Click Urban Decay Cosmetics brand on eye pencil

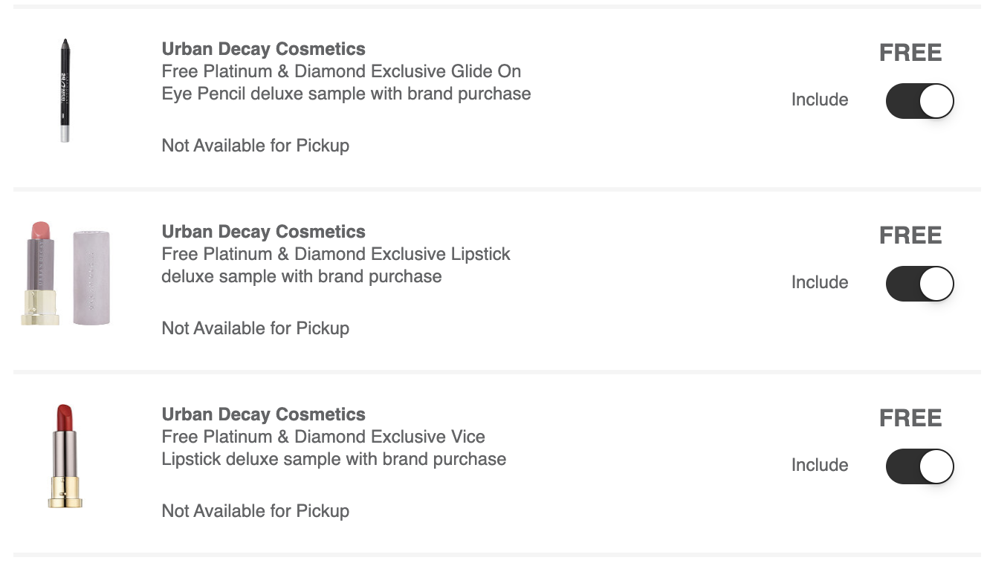tap(264, 49)
